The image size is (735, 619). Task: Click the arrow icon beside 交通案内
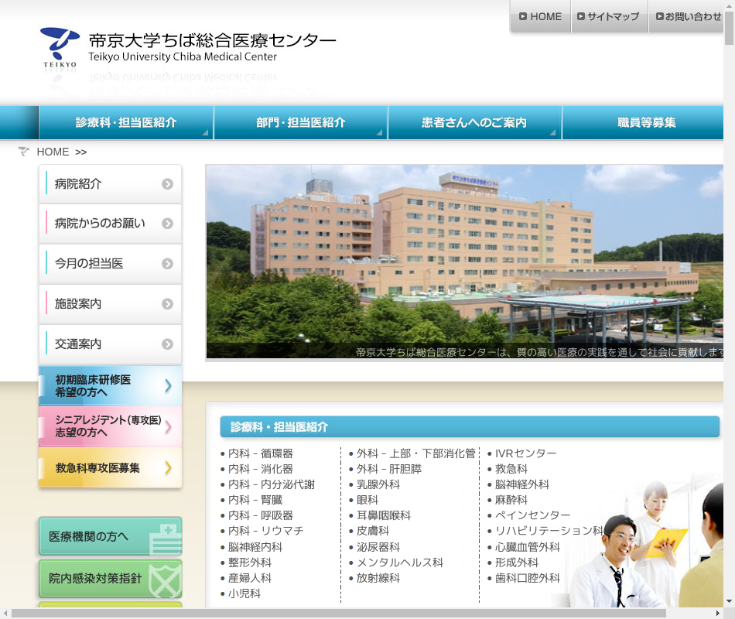point(167,344)
